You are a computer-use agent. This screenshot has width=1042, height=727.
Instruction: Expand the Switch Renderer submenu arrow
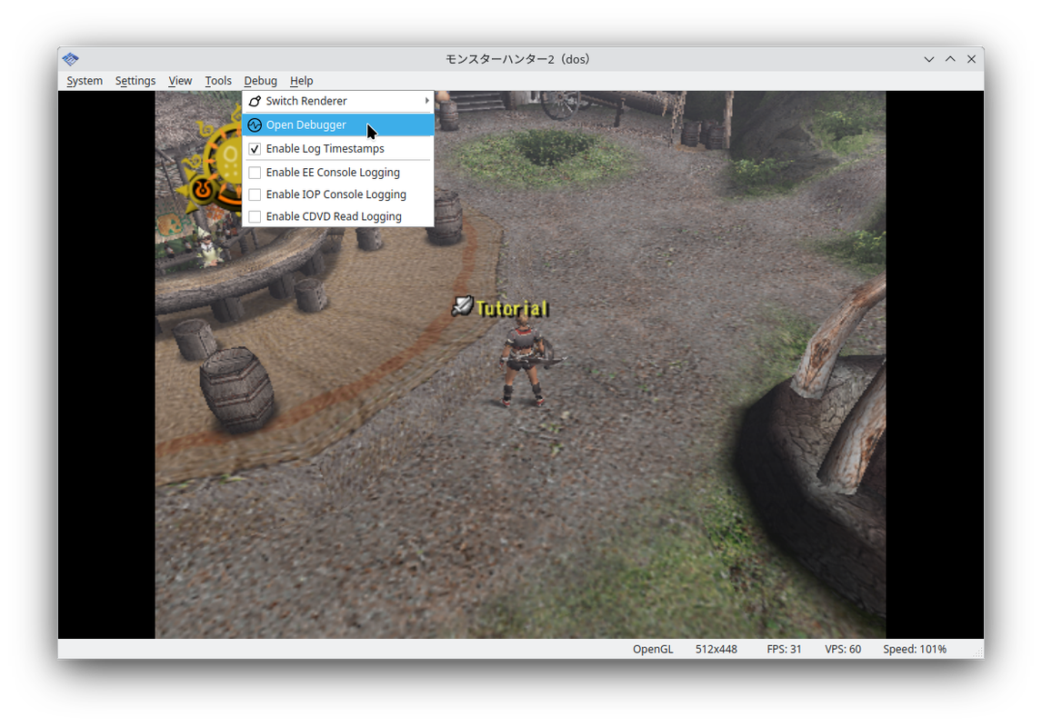tap(426, 101)
